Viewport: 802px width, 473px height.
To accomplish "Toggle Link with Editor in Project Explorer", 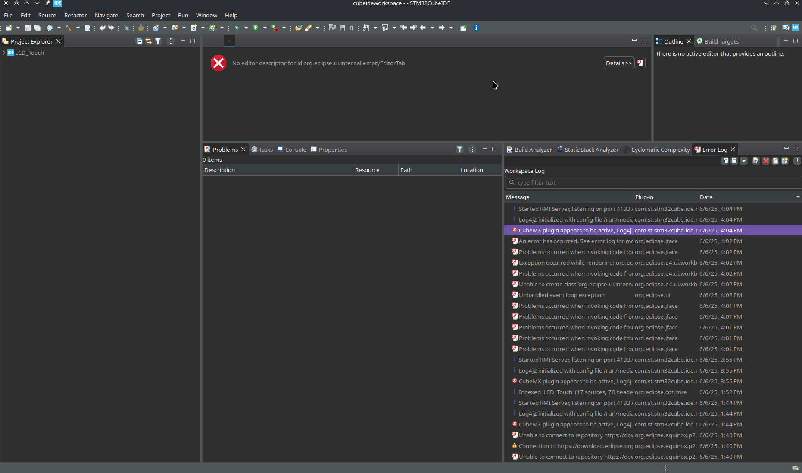I will [148, 41].
